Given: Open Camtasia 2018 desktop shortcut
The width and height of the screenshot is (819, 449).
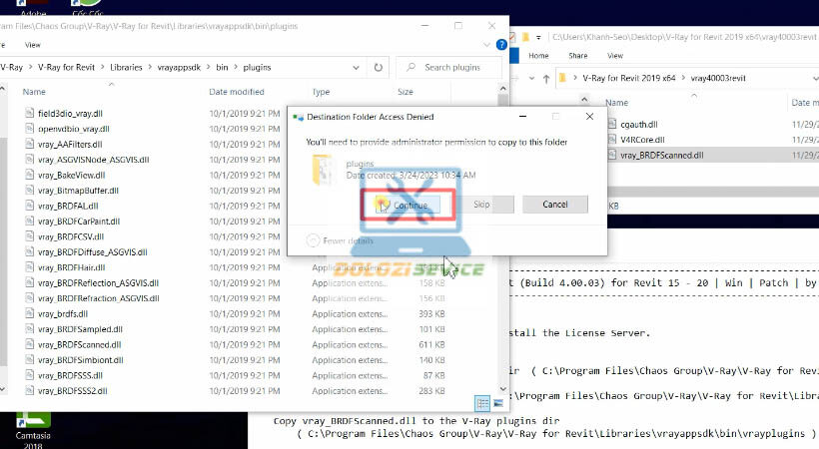Looking at the screenshot, I should [x=33, y=430].
